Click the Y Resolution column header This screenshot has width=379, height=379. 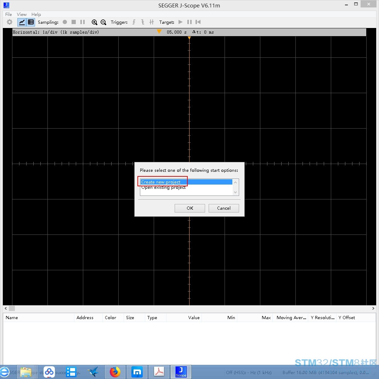(x=322, y=317)
